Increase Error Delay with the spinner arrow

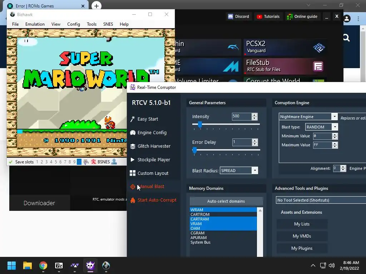(254, 141)
